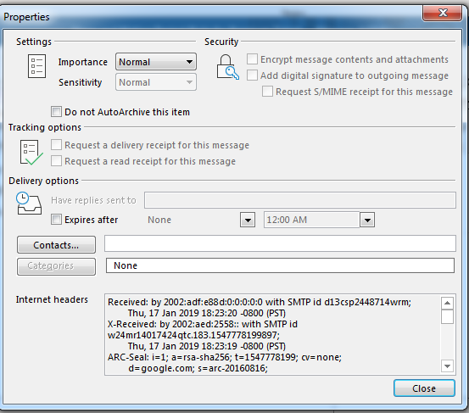
Task: Tick Request a delivery receipt for this message
Action: click(x=56, y=145)
